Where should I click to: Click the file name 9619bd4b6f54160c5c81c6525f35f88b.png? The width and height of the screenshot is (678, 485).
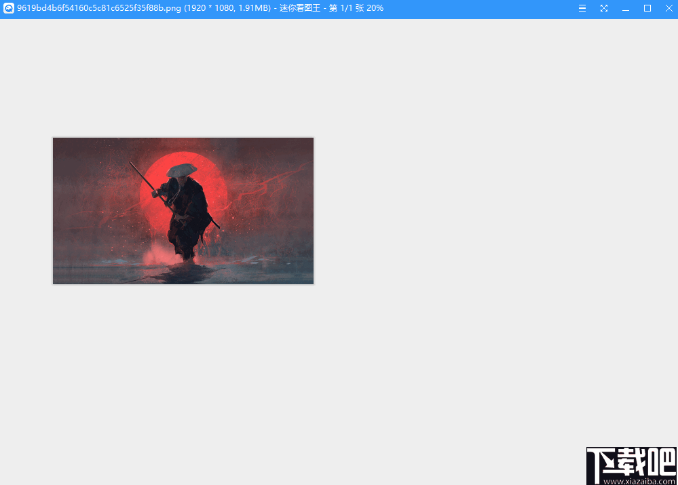[99, 8]
